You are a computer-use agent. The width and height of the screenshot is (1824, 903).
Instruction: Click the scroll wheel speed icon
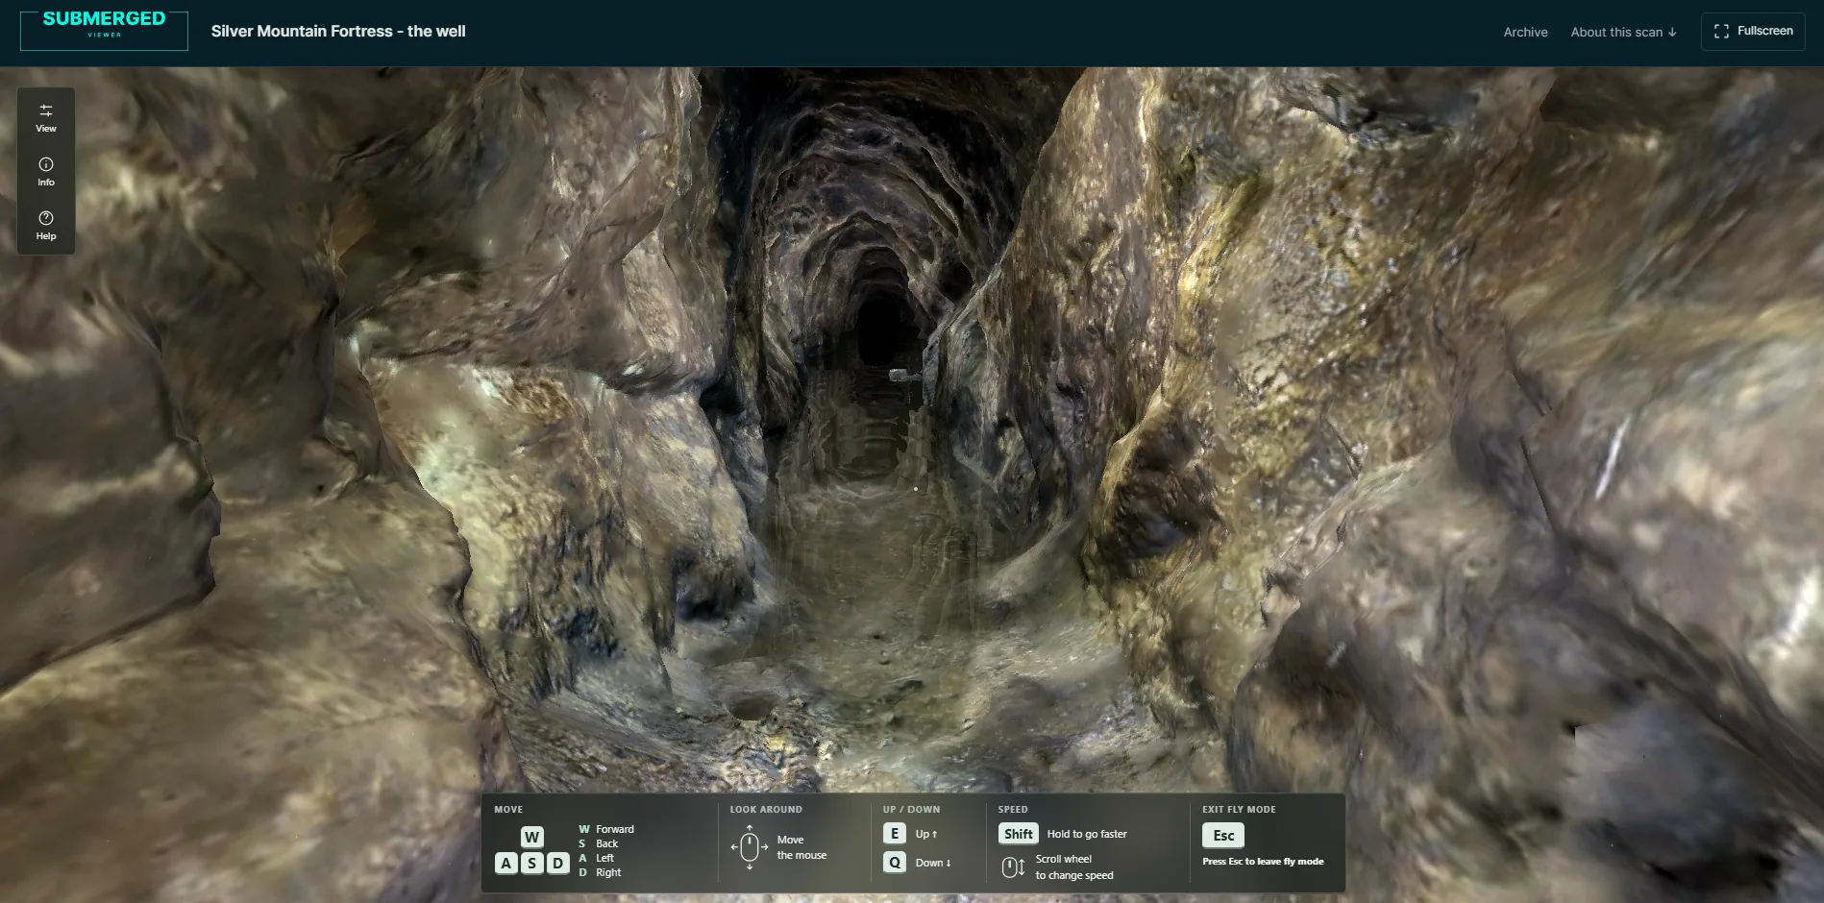(1013, 867)
